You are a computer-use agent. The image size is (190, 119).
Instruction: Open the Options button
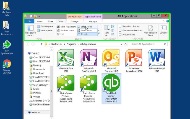click(163, 31)
